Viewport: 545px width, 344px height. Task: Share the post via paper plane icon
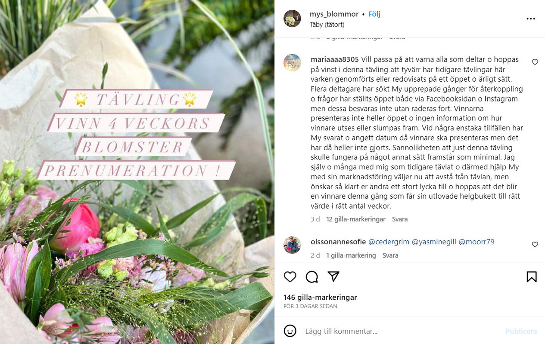click(333, 276)
